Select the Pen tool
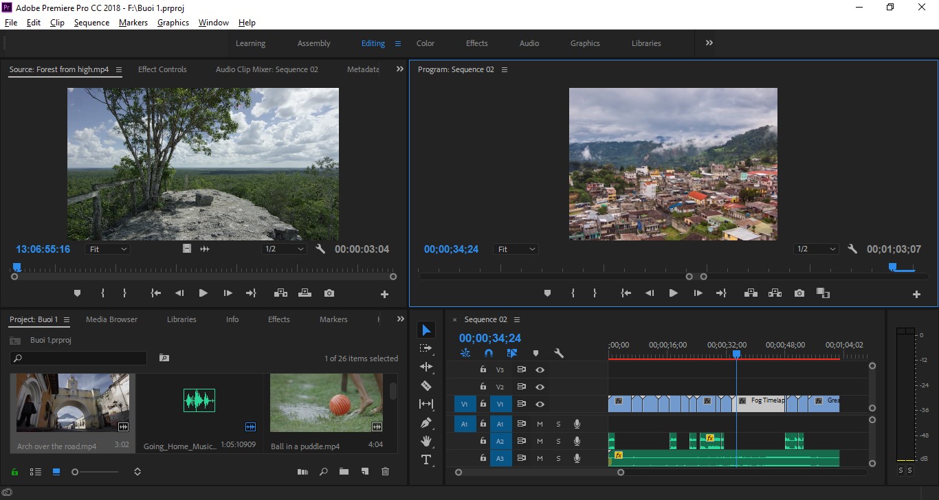The width and height of the screenshot is (939, 500). (426, 422)
